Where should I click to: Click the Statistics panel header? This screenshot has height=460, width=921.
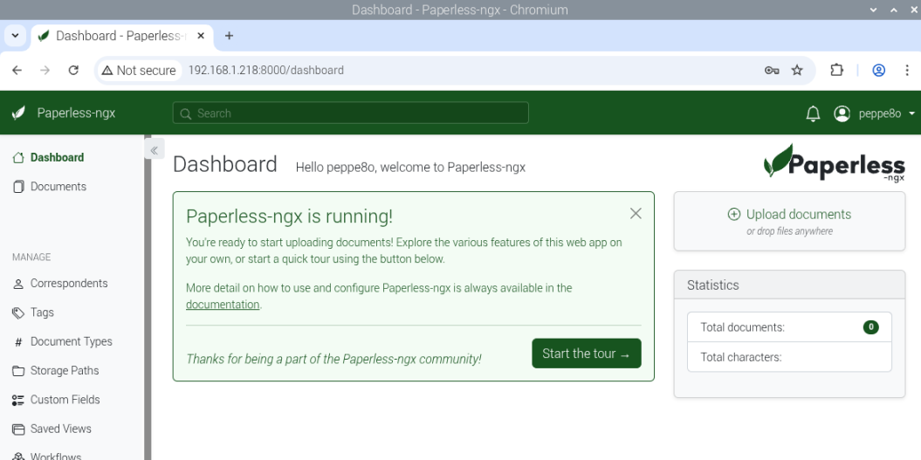(789, 285)
